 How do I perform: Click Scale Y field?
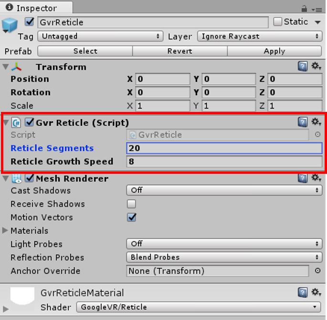(x=229, y=106)
